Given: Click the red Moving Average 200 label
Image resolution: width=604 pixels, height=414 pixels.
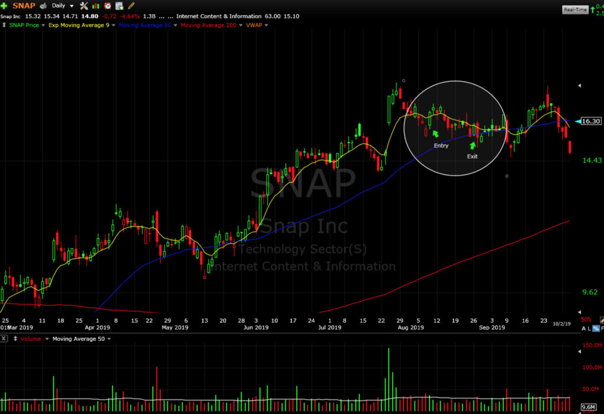Looking at the screenshot, I should [208, 25].
